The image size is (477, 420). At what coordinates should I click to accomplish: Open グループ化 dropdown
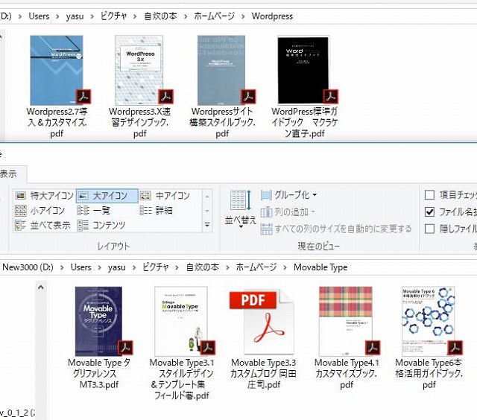pyautogui.click(x=288, y=195)
